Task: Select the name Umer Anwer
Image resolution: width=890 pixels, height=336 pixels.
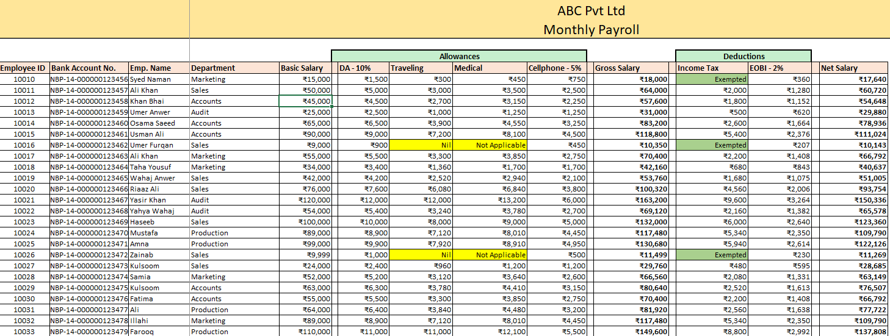Action: click(x=159, y=112)
